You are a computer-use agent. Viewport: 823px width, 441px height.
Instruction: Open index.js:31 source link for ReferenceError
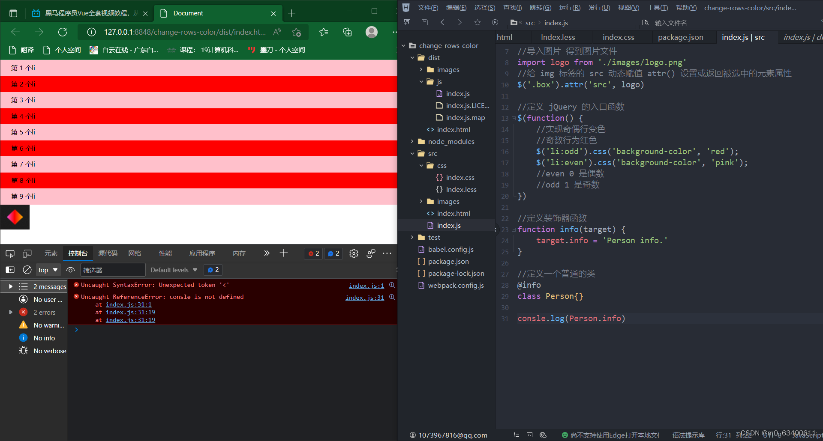click(x=365, y=298)
